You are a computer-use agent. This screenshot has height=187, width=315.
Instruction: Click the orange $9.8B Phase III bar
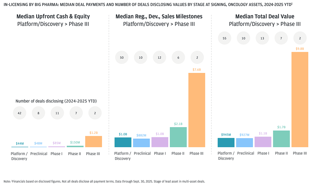[x=300, y=99]
